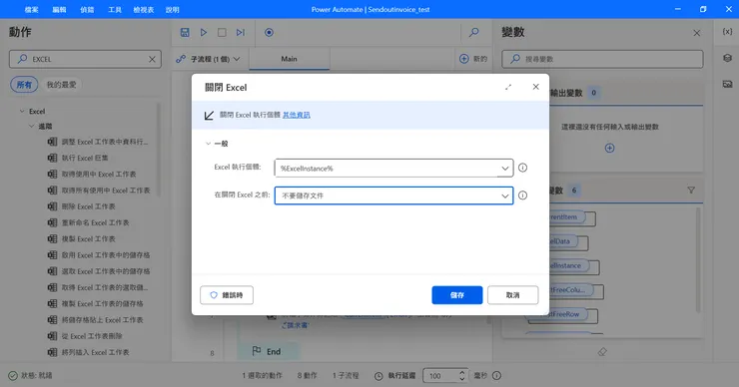Open the images sidebar icon
Screen dimensions: 739x387
727,84
